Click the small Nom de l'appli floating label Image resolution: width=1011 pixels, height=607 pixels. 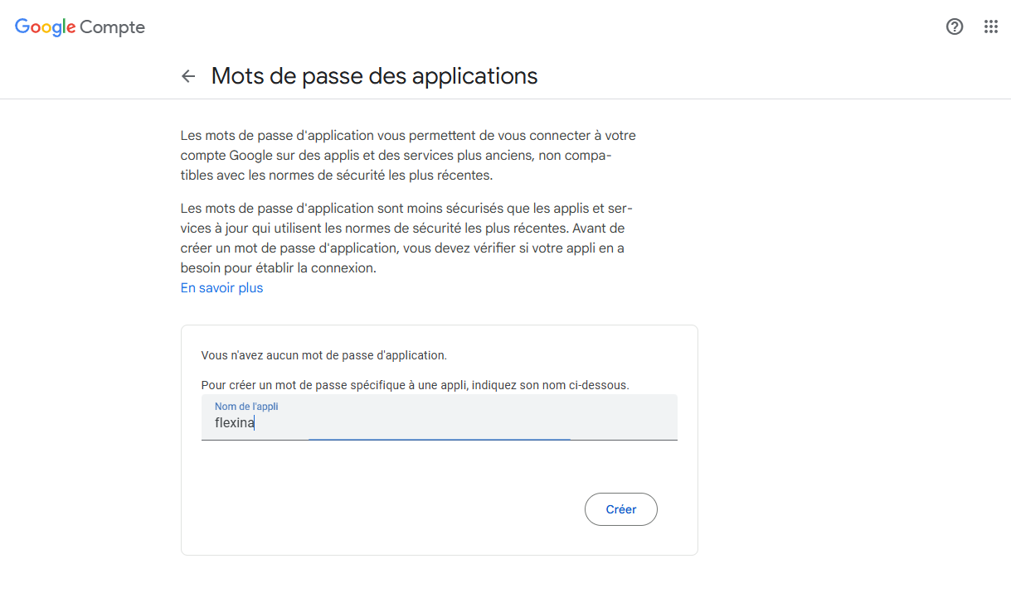click(x=247, y=407)
